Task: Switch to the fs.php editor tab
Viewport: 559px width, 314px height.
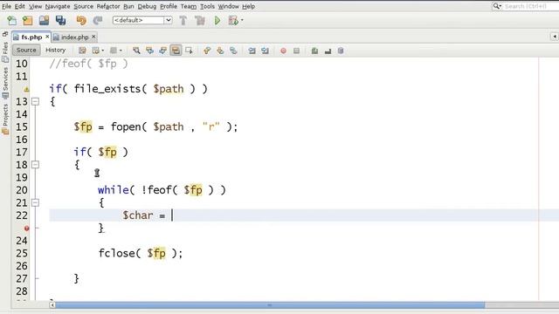Action: click(31, 37)
